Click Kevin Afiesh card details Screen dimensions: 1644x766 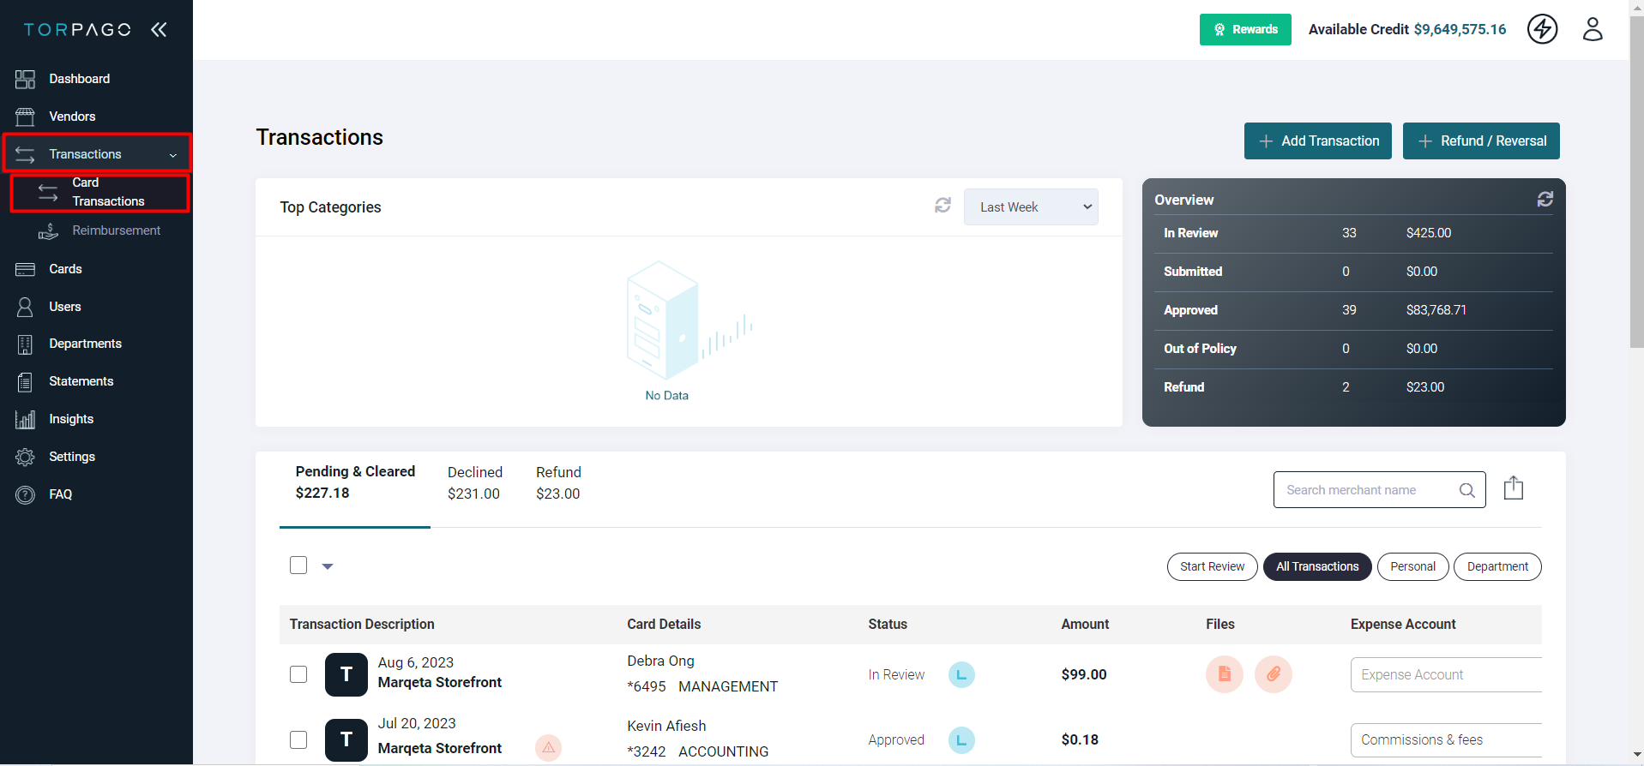[x=697, y=739]
